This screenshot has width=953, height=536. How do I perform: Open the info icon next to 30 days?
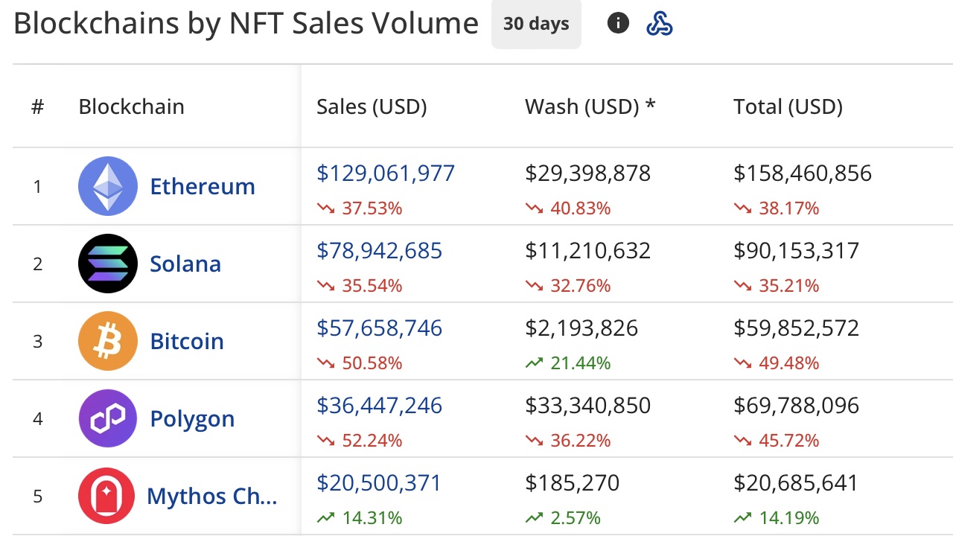coord(618,24)
